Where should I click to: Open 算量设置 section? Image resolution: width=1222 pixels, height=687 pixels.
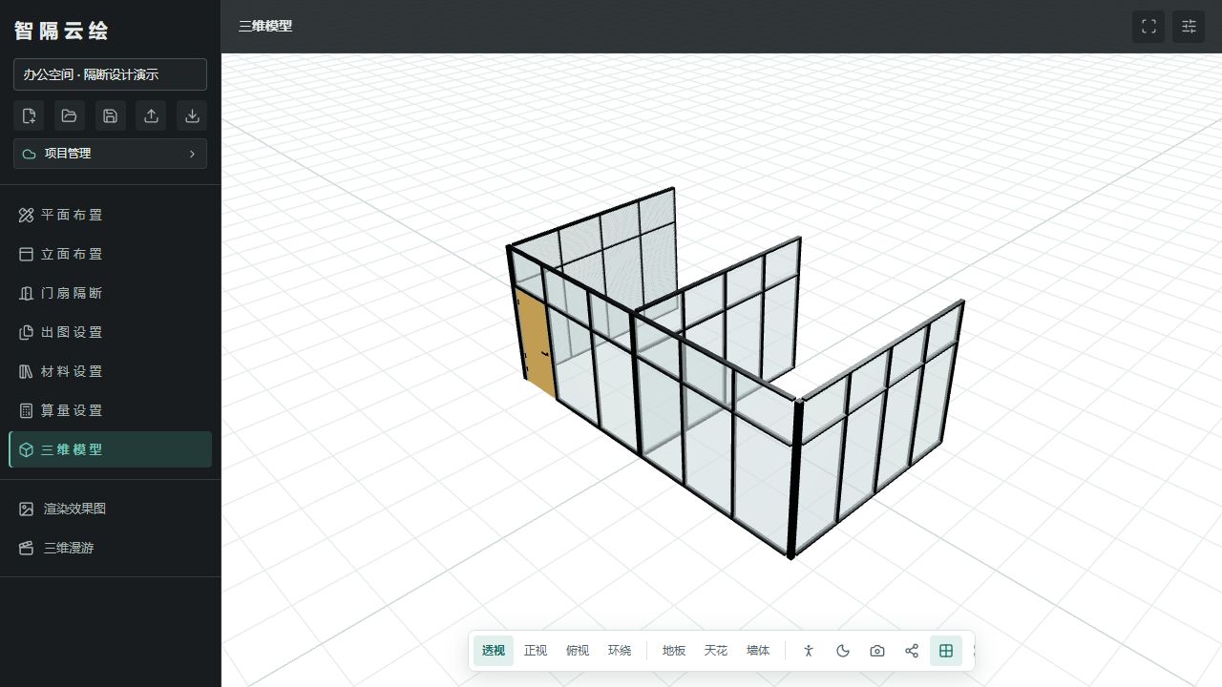[x=110, y=410]
